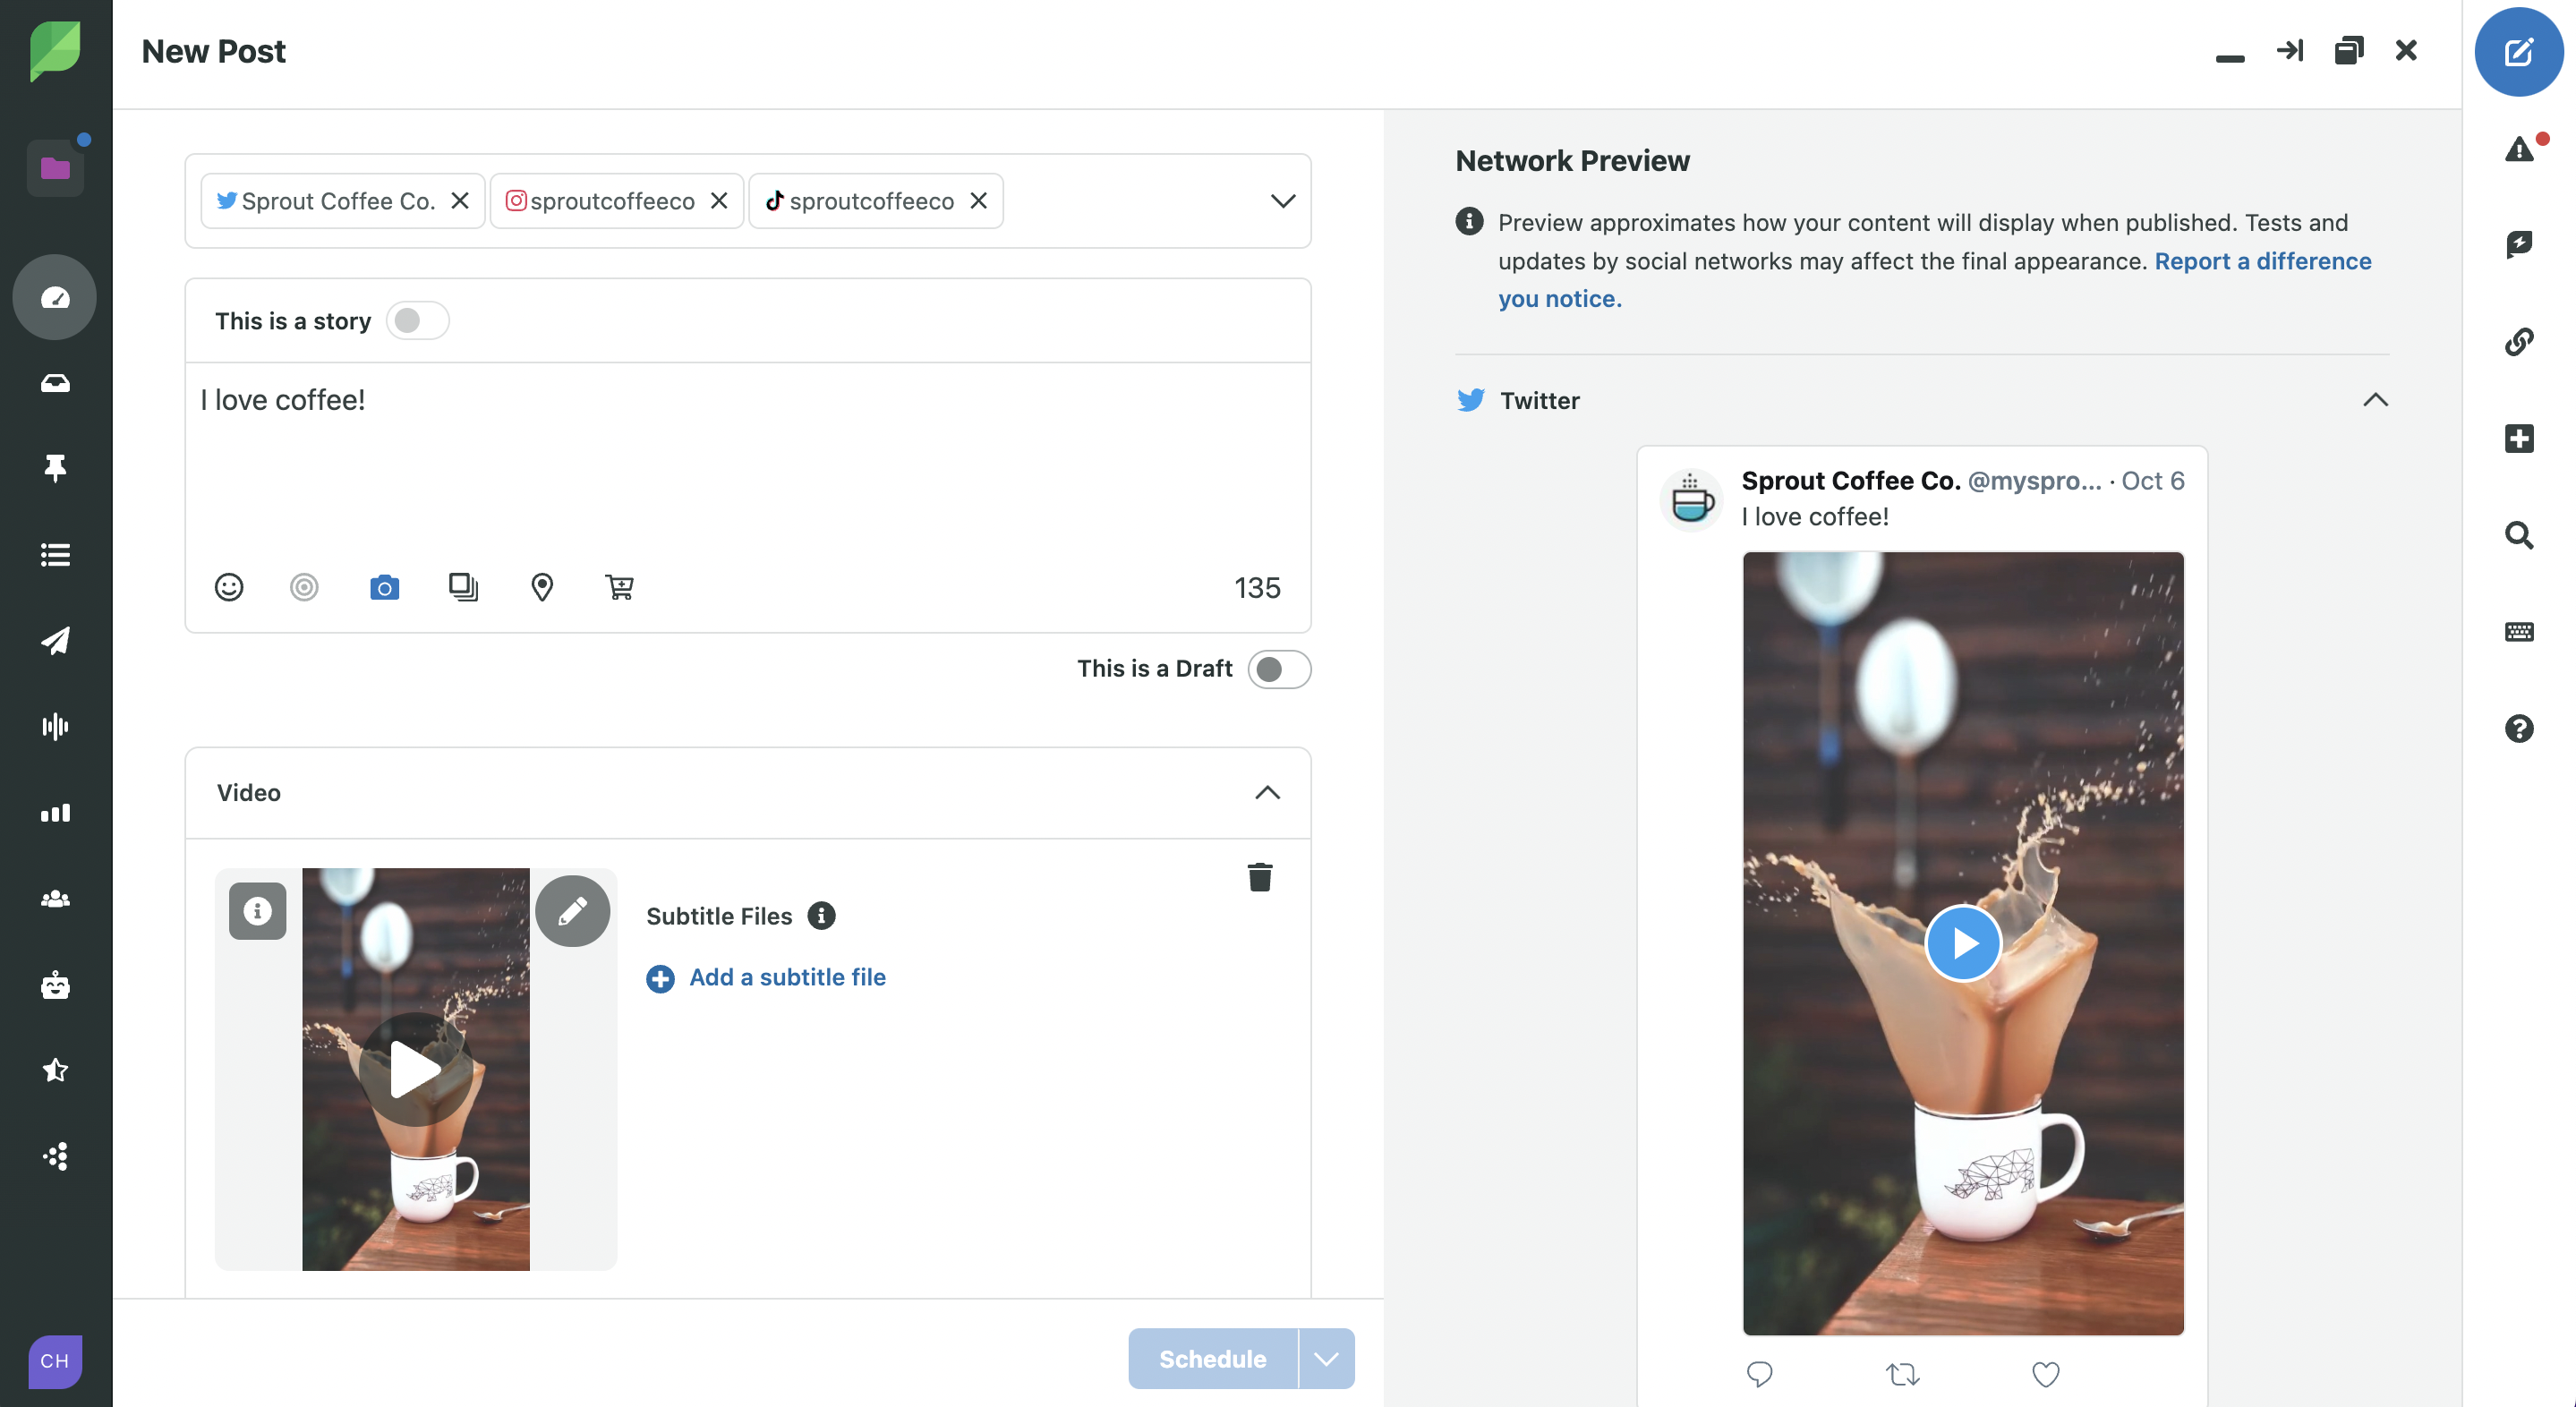This screenshot has height=1407, width=2576.
Task: Add a location with the pin icon
Action: 542,587
